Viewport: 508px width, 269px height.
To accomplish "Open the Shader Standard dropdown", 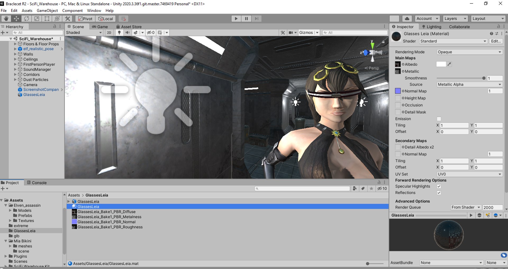I will [453, 41].
